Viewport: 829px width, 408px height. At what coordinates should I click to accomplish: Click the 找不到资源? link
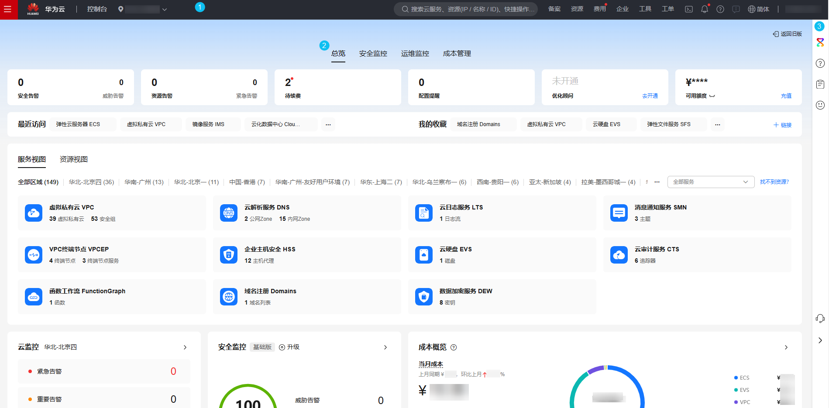(774, 182)
